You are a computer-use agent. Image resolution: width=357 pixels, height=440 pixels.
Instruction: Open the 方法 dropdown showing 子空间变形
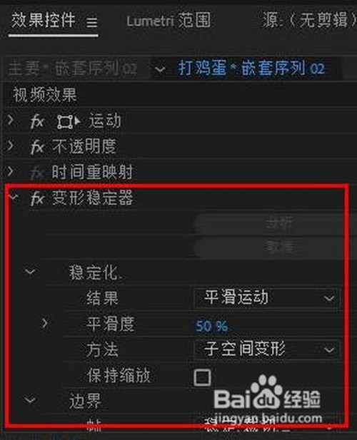pos(267,349)
